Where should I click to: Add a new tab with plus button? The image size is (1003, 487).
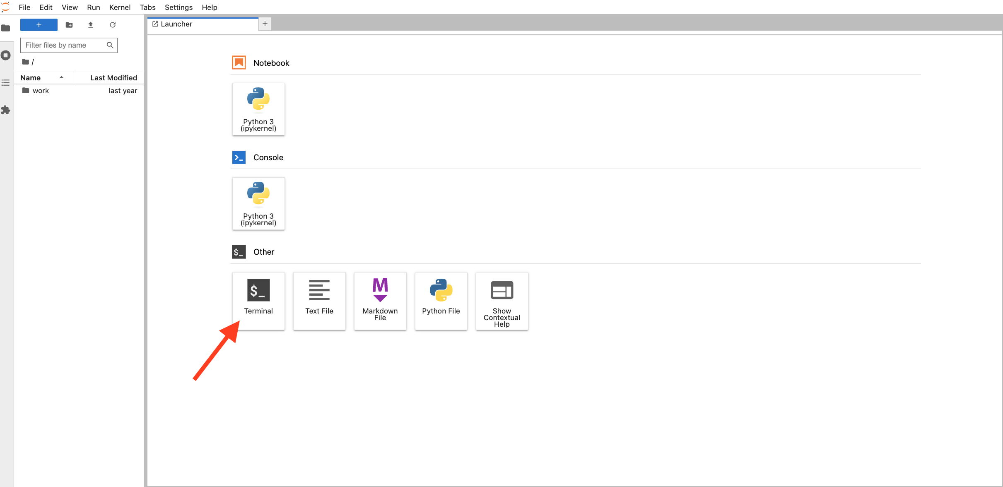[265, 24]
